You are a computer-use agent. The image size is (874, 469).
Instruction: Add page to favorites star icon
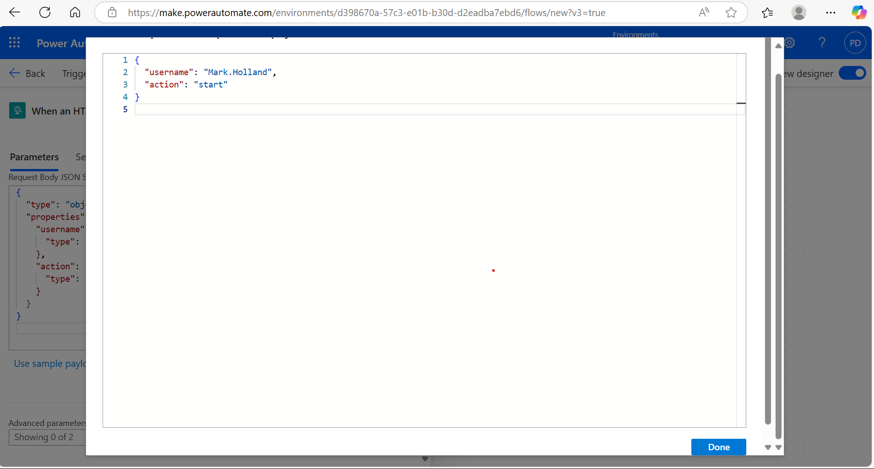click(x=731, y=12)
